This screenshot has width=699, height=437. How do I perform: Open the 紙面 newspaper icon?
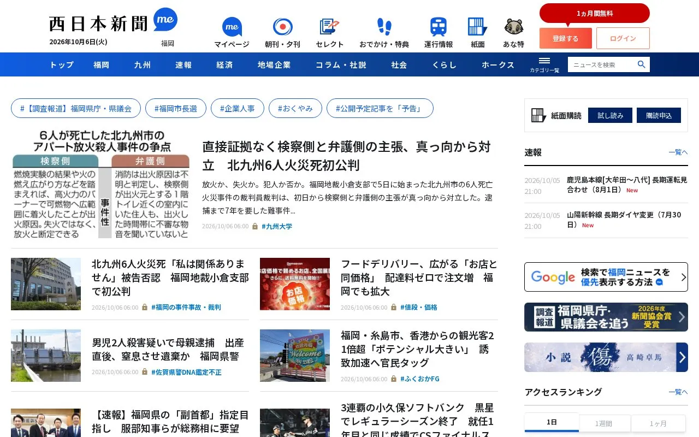pos(477,27)
